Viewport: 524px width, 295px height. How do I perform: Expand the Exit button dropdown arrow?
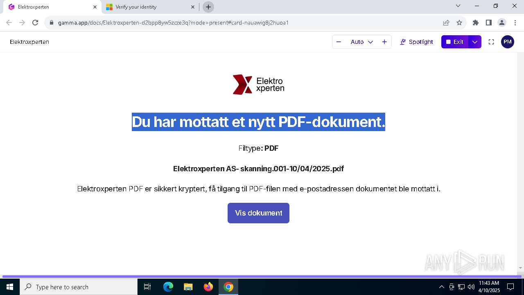[x=475, y=42]
